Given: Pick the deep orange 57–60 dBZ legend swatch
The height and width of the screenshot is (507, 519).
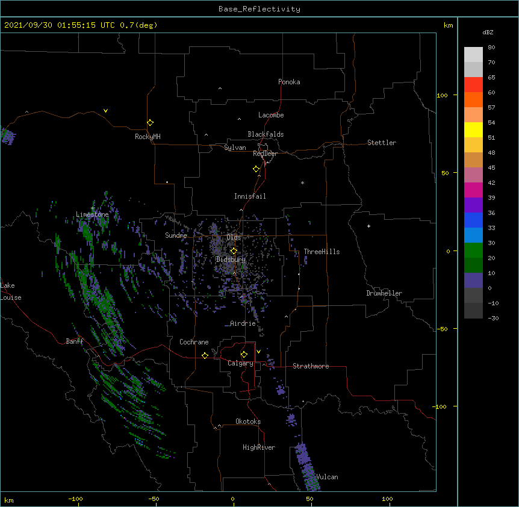Looking at the screenshot, I should click(x=473, y=99).
